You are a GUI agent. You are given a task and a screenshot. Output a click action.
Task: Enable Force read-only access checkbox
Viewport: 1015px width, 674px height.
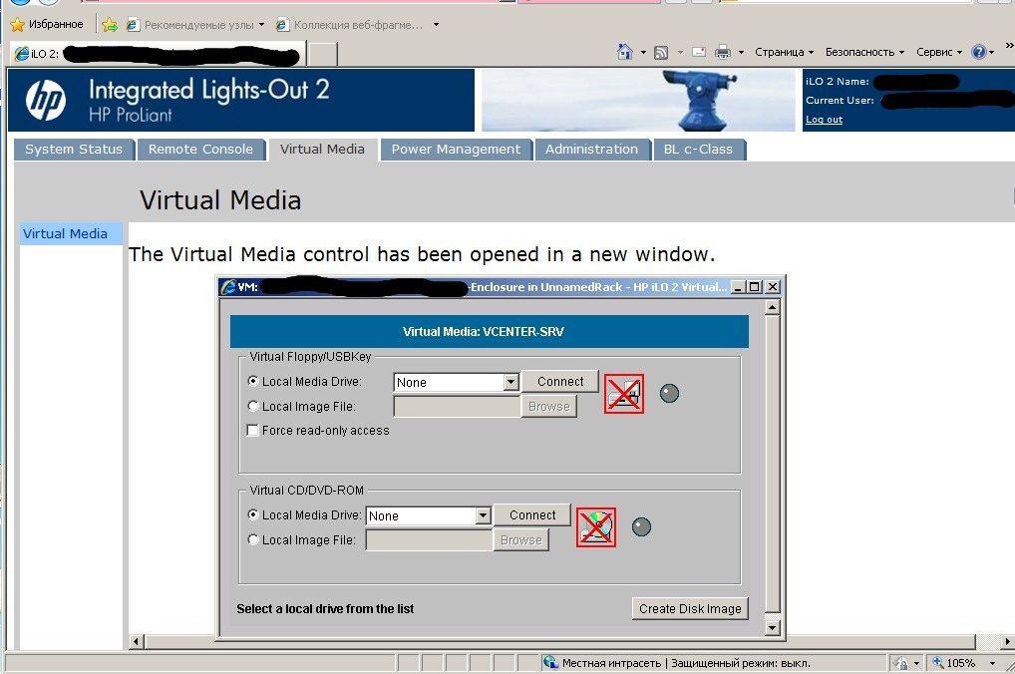[x=253, y=430]
